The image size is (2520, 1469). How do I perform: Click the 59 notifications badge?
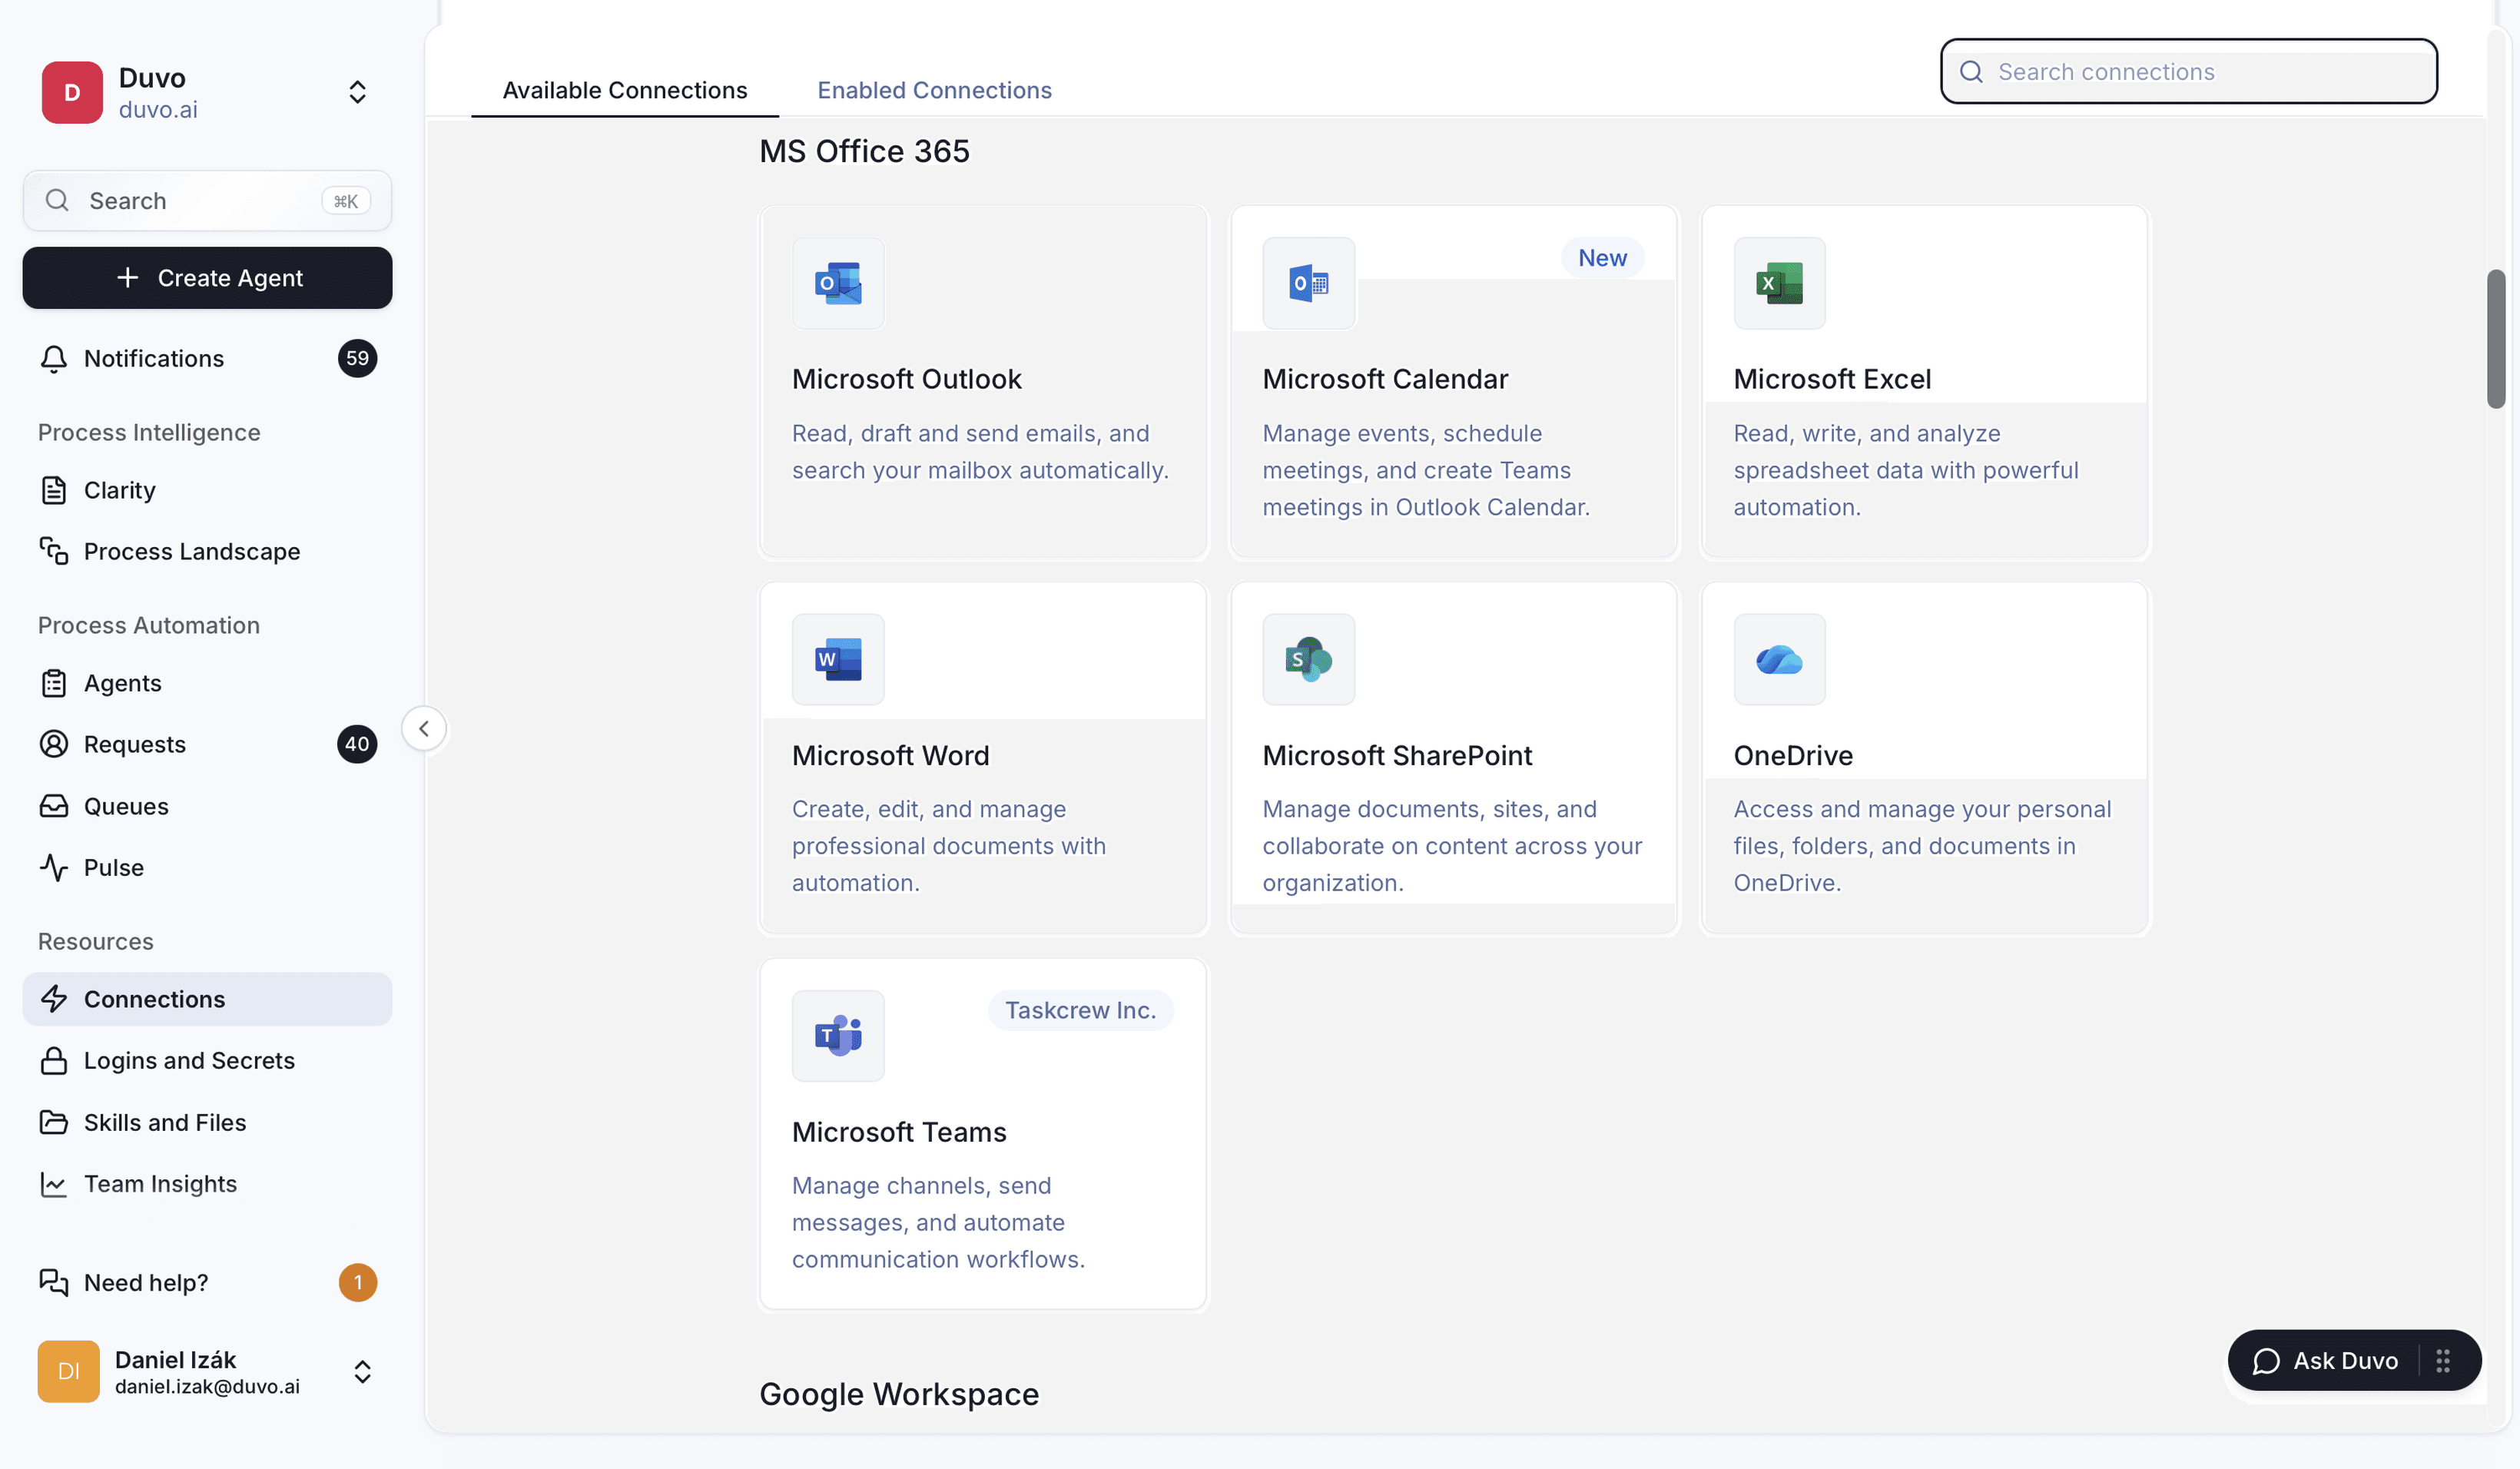pyautogui.click(x=357, y=358)
